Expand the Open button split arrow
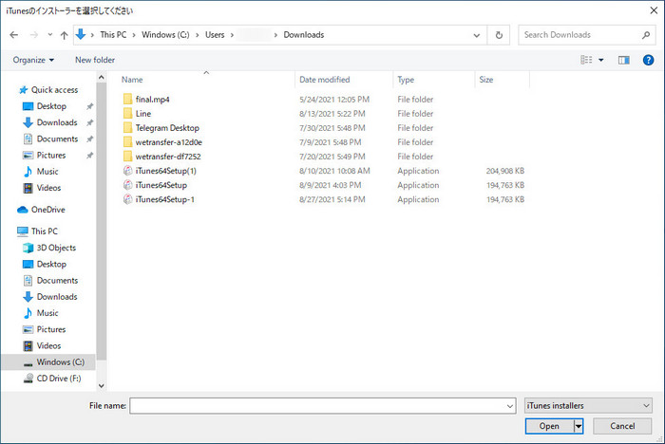Image resolution: width=665 pixels, height=444 pixels. [579, 426]
